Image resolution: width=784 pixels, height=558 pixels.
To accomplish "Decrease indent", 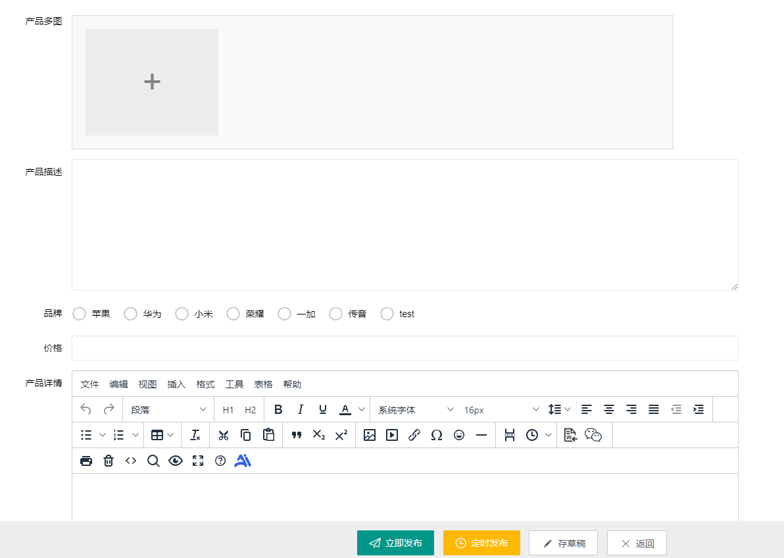I will pyautogui.click(x=676, y=409).
